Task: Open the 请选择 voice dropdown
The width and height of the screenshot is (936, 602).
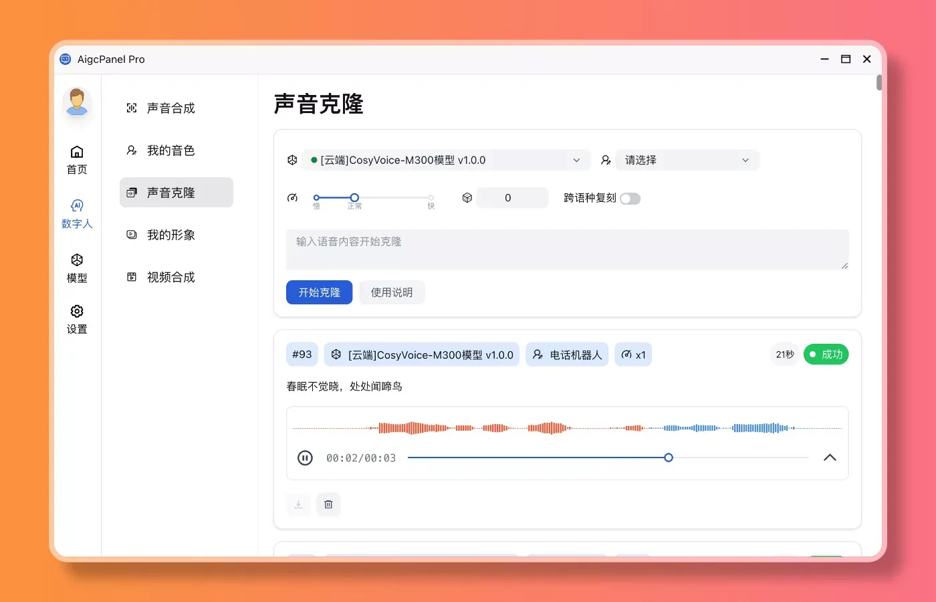Action: (687, 161)
